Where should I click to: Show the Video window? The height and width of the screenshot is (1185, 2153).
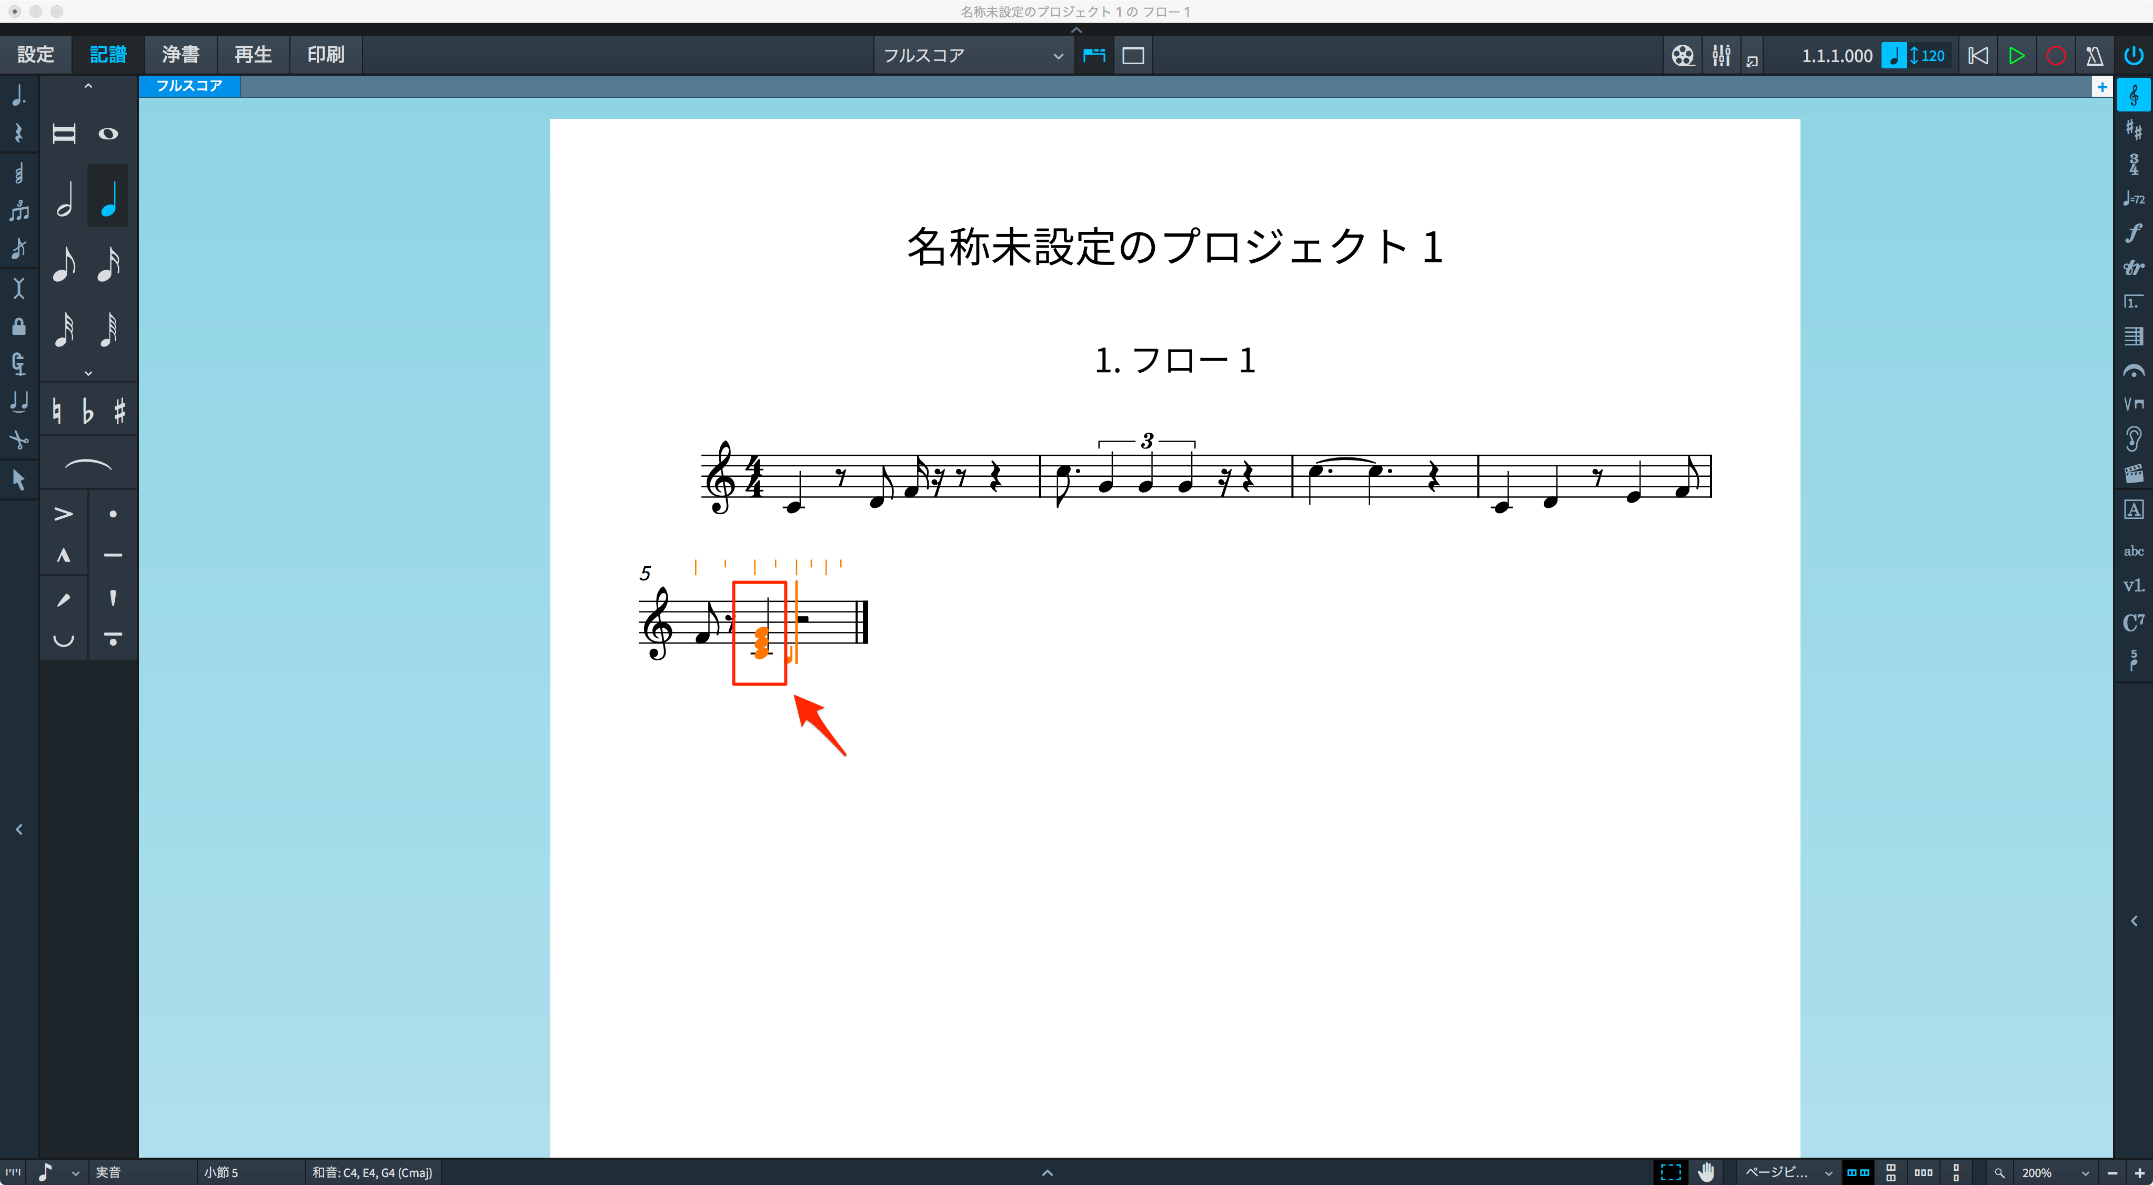(x=1683, y=56)
